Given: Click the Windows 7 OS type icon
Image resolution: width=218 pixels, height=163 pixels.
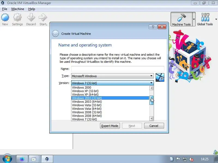Looking at the screenshot, I should point(160,77).
